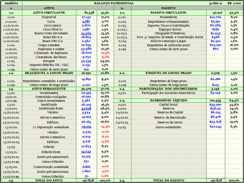This screenshot has height=183, width=244.
Task: Select the PATRIMÔNIO LÍQUIDO total 101.453
Action: pos(216,101)
